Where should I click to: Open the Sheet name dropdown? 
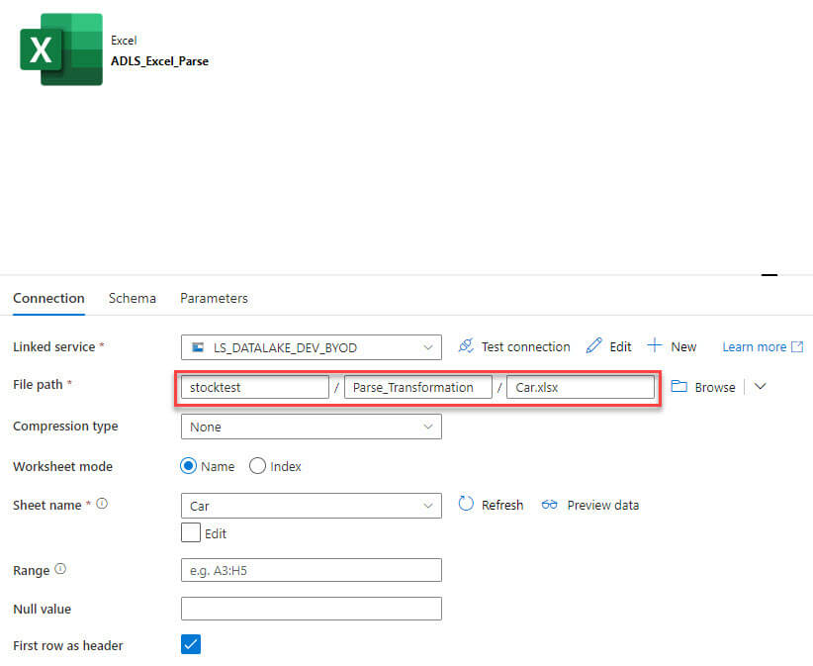(312, 506)
